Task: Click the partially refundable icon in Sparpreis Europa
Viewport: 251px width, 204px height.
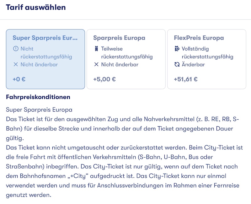Action: pyautogui.click(x=96, y=49)
